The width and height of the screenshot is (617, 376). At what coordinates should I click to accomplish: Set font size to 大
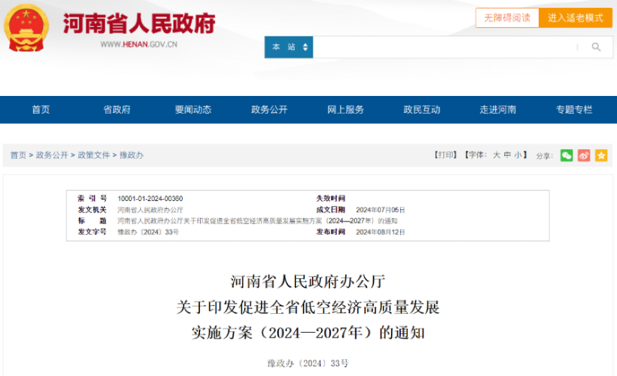(497, 155)
